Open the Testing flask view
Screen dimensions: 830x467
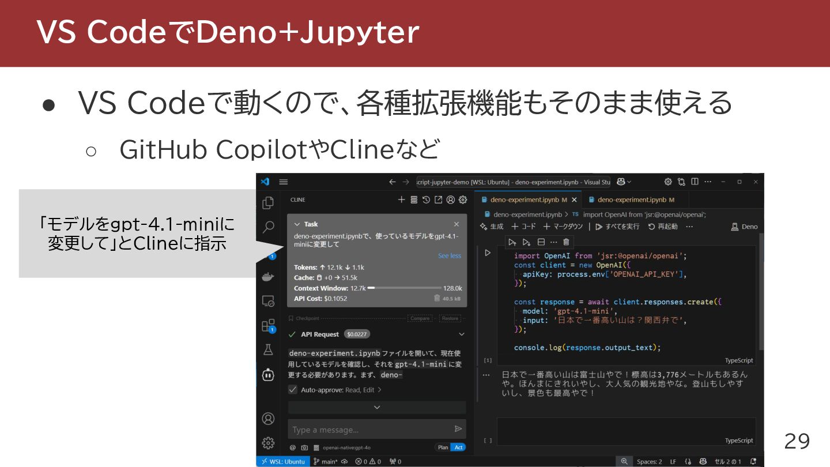pos(268,349)
